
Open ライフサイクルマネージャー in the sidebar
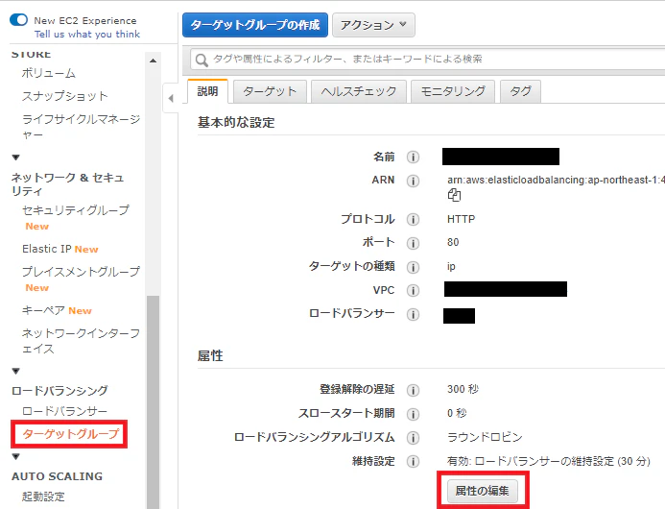point(81,127)
